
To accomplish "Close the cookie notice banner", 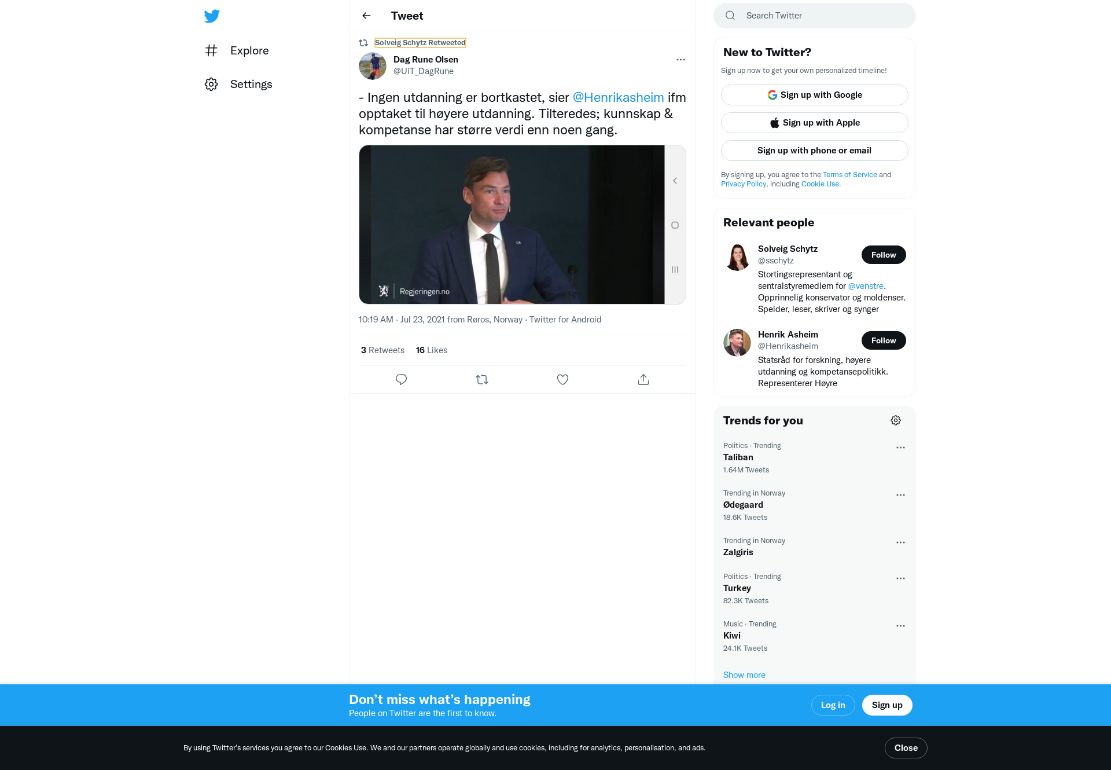I will click(x=906, y=748).
